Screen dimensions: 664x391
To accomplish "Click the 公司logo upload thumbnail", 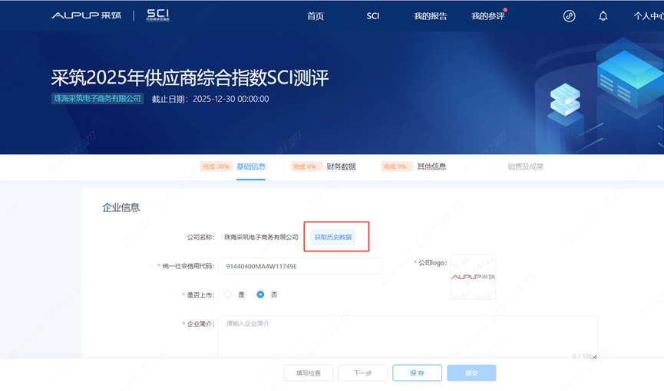I will [473, 277].
